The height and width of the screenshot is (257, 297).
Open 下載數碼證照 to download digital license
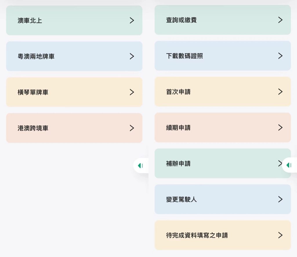coord(223,56)
